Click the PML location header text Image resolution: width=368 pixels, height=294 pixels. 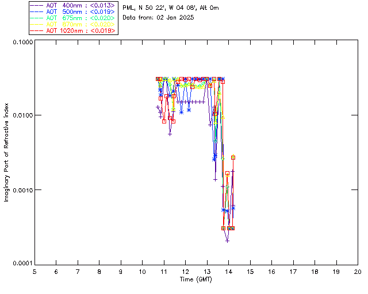click(171, 8)
